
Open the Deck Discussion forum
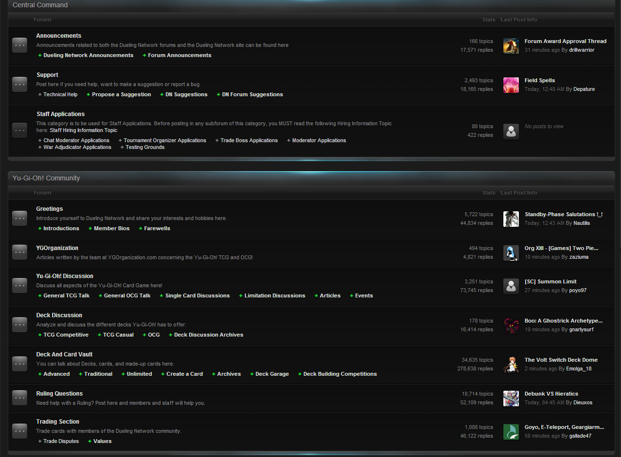[59, 315]
